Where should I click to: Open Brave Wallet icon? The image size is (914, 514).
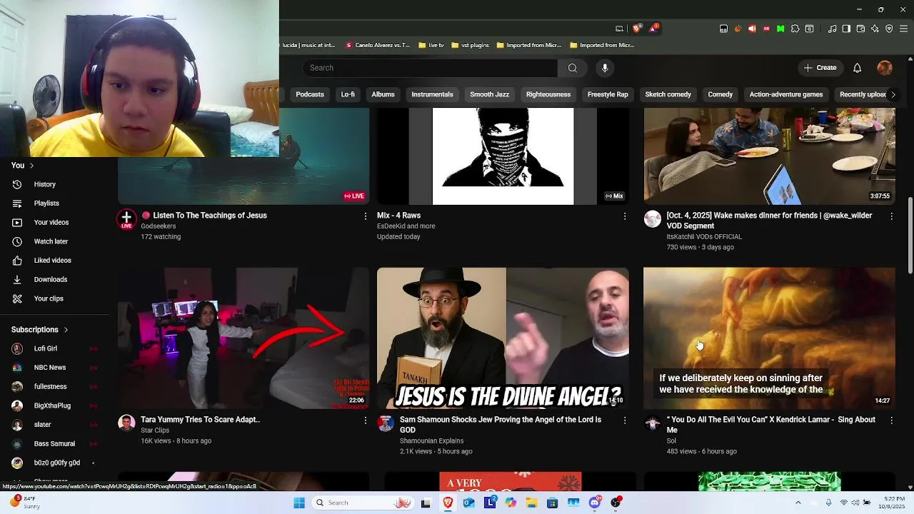(x=860, y=29)
